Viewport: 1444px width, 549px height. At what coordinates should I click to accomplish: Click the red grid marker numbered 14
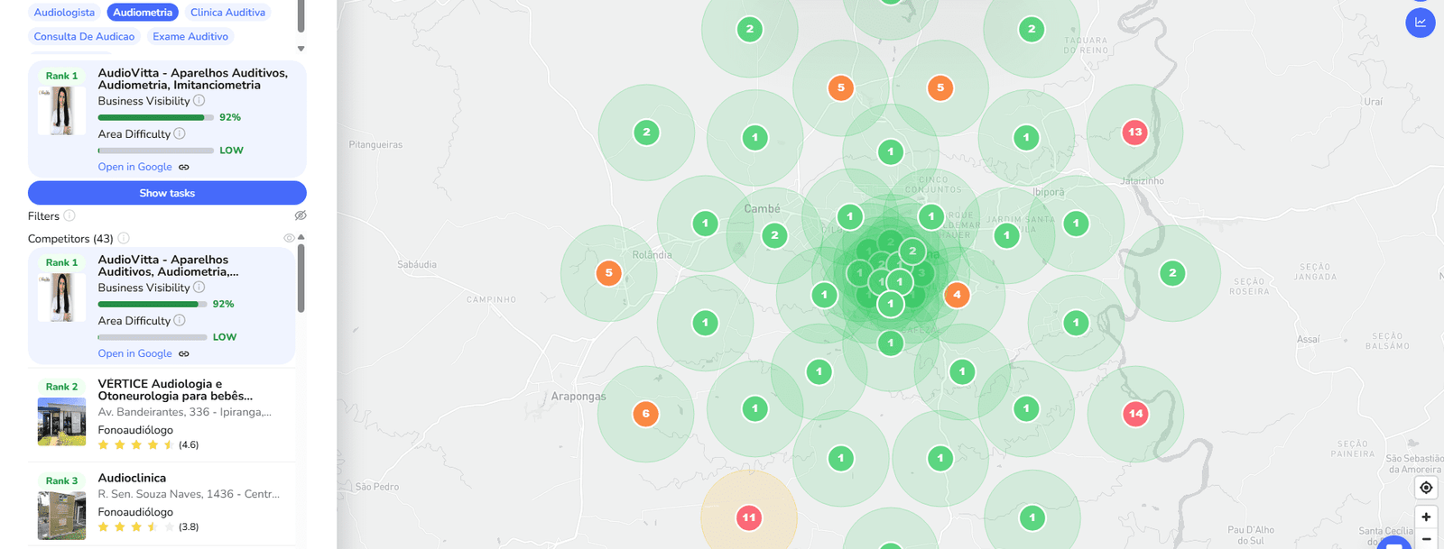[x=1135, y=414]
